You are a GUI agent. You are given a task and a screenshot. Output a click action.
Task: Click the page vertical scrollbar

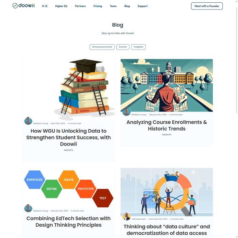coord(237,60)
